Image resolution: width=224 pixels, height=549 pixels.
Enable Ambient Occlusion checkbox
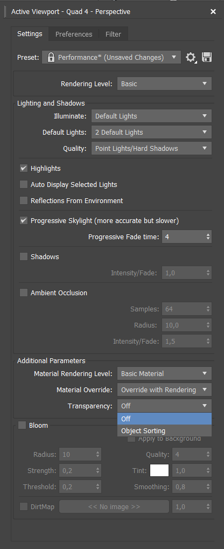click(x=24, y=293)
